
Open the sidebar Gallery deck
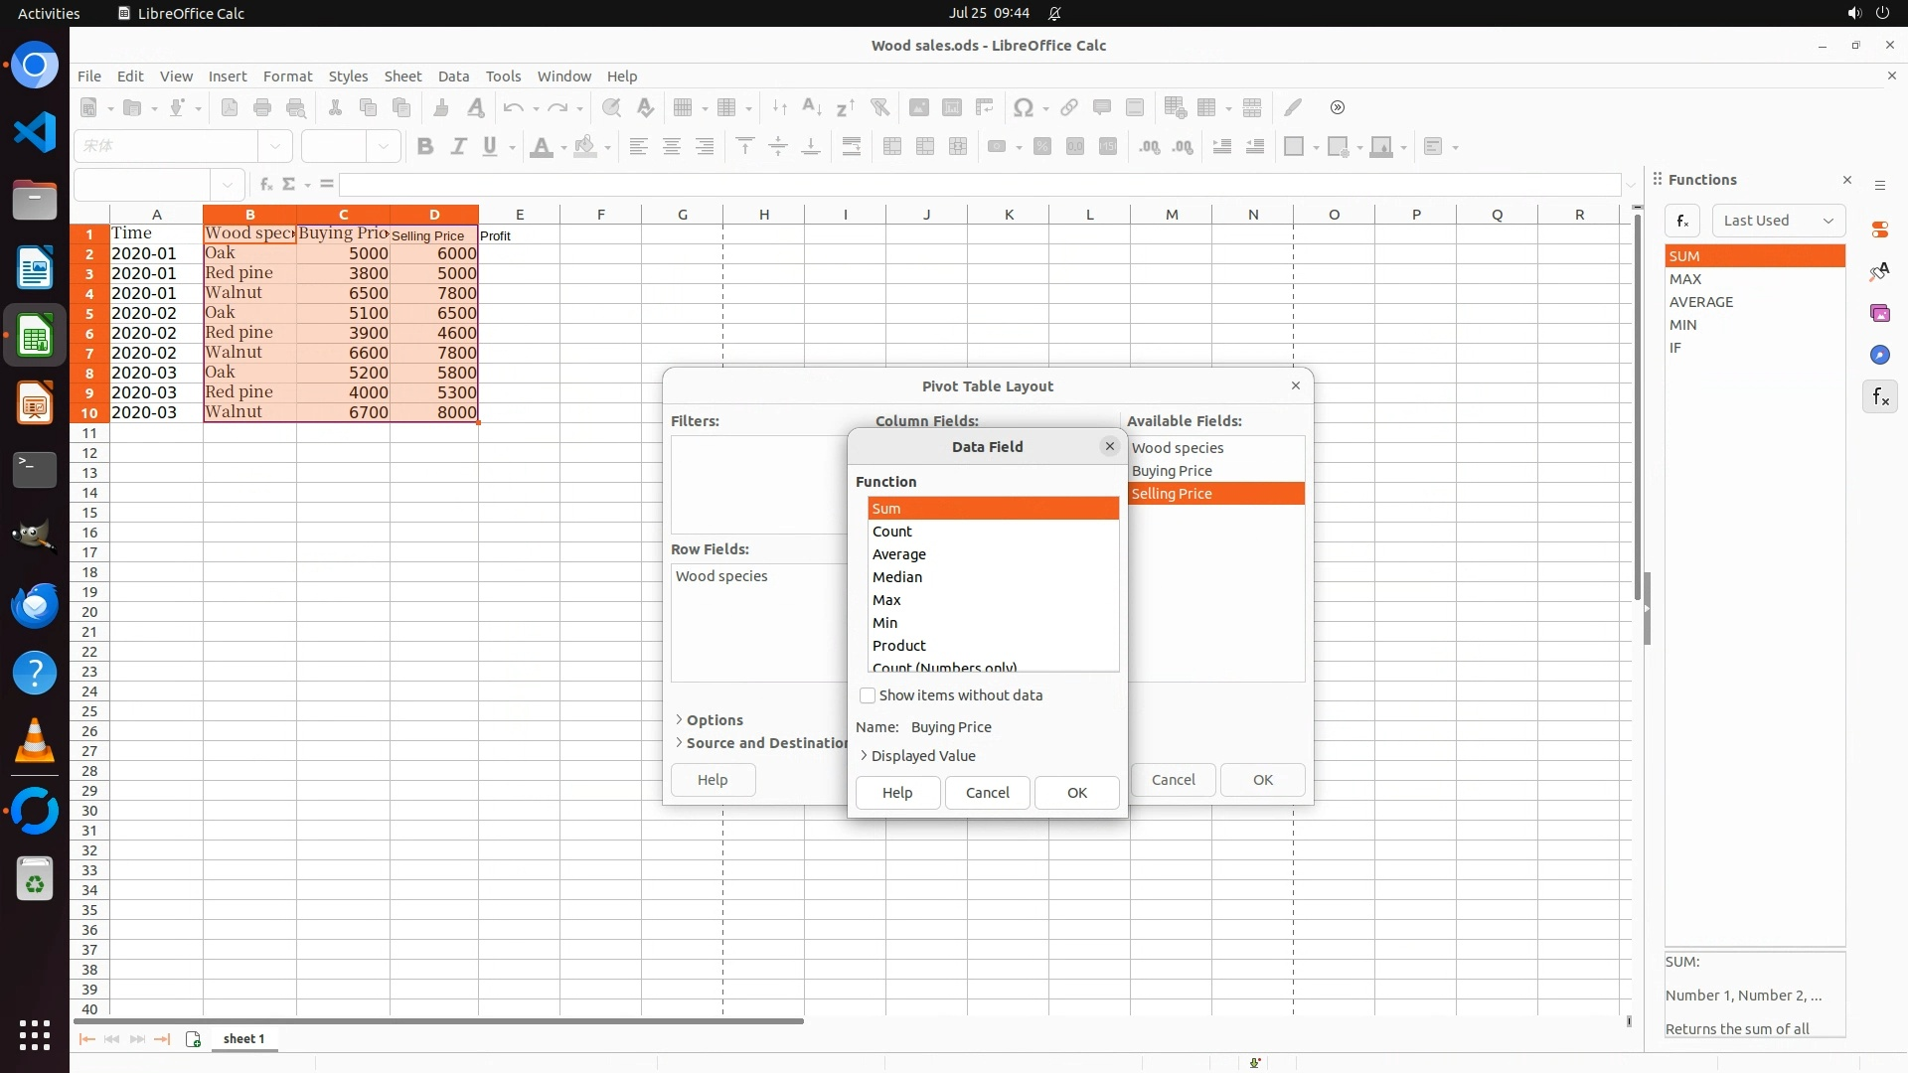click(x=1879, y=313)
